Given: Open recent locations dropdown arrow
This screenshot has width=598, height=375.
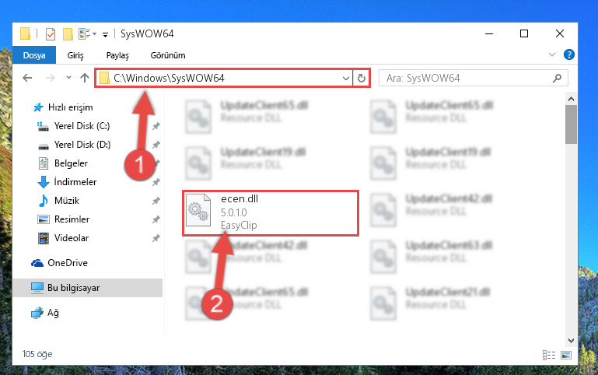Looking at the screenshot, I should 68,78.
